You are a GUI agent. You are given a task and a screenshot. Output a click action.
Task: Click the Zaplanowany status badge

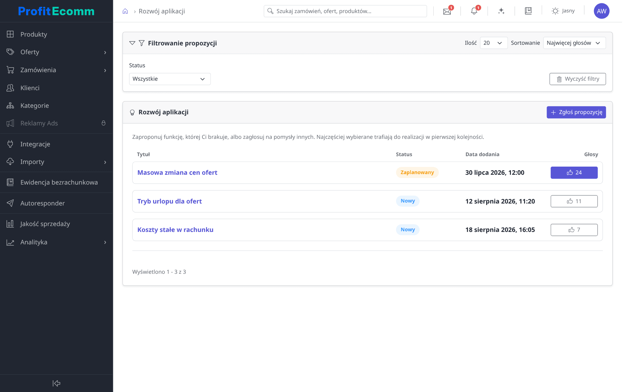[417, 172]
